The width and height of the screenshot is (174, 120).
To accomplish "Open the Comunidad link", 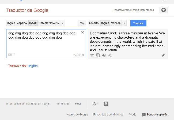I will tap(62, 104).
